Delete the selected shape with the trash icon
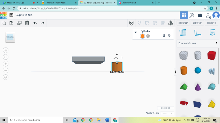Screen dimensions: 220x123 (27, 23)
